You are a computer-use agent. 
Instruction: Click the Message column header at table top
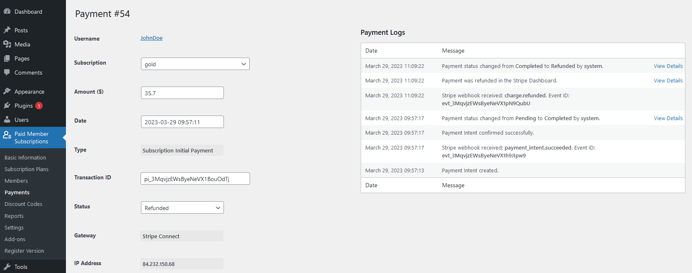tap(453, 51)
